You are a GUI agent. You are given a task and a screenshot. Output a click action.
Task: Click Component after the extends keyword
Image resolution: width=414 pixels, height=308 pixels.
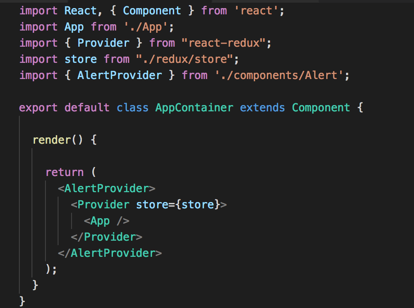click(x=321, y=108)
